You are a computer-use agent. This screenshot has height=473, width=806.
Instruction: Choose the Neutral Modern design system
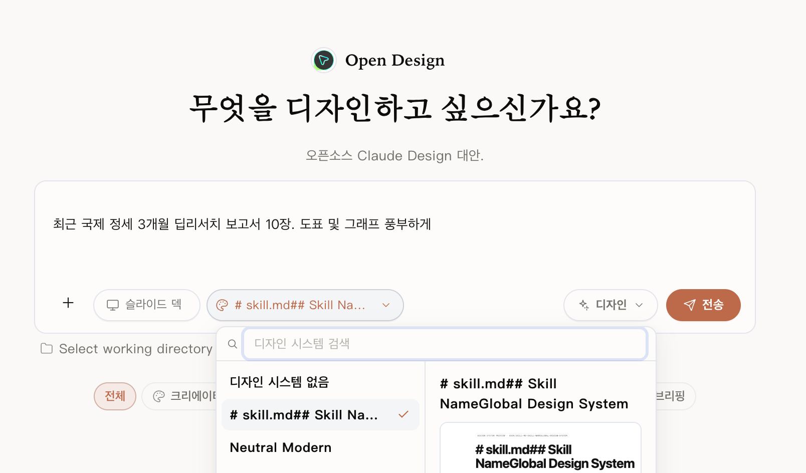click(320, 447)
